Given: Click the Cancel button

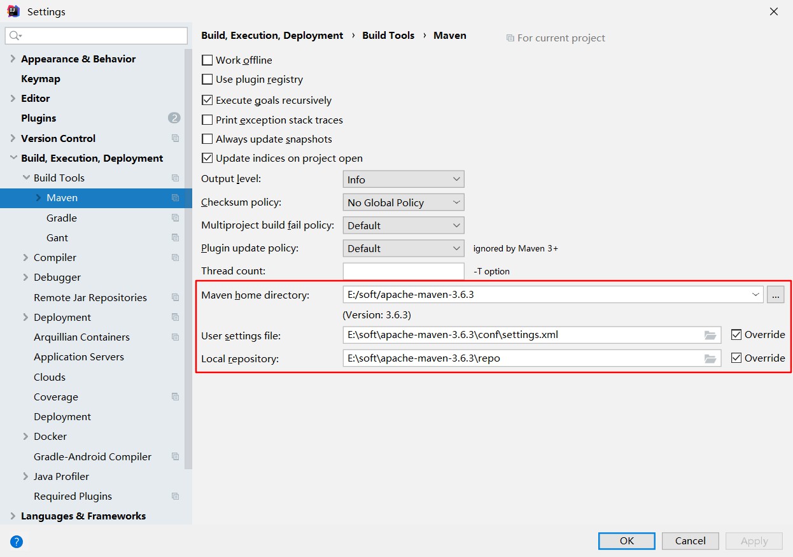Looking at the screenshot, I should (x=690, y=540).
